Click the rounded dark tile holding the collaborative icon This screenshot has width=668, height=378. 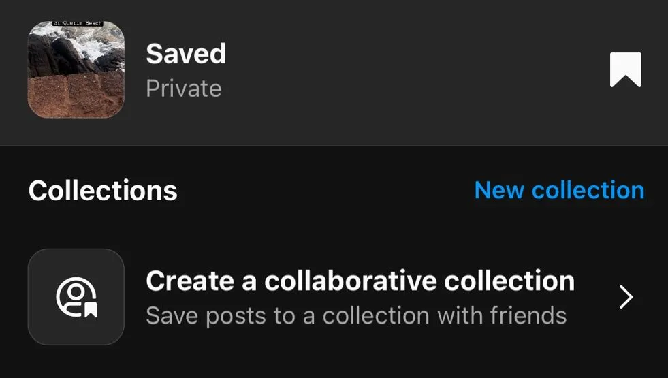point(76,297)
